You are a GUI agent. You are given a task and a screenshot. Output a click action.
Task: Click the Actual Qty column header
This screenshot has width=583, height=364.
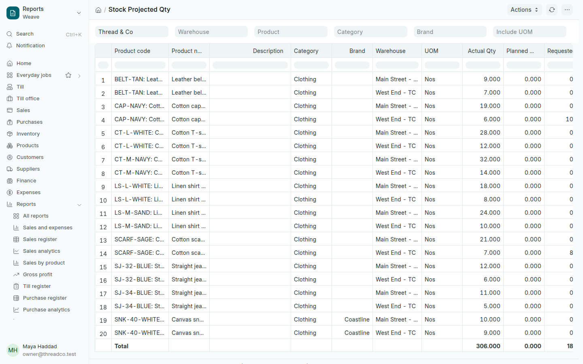[x=483, y=51]
